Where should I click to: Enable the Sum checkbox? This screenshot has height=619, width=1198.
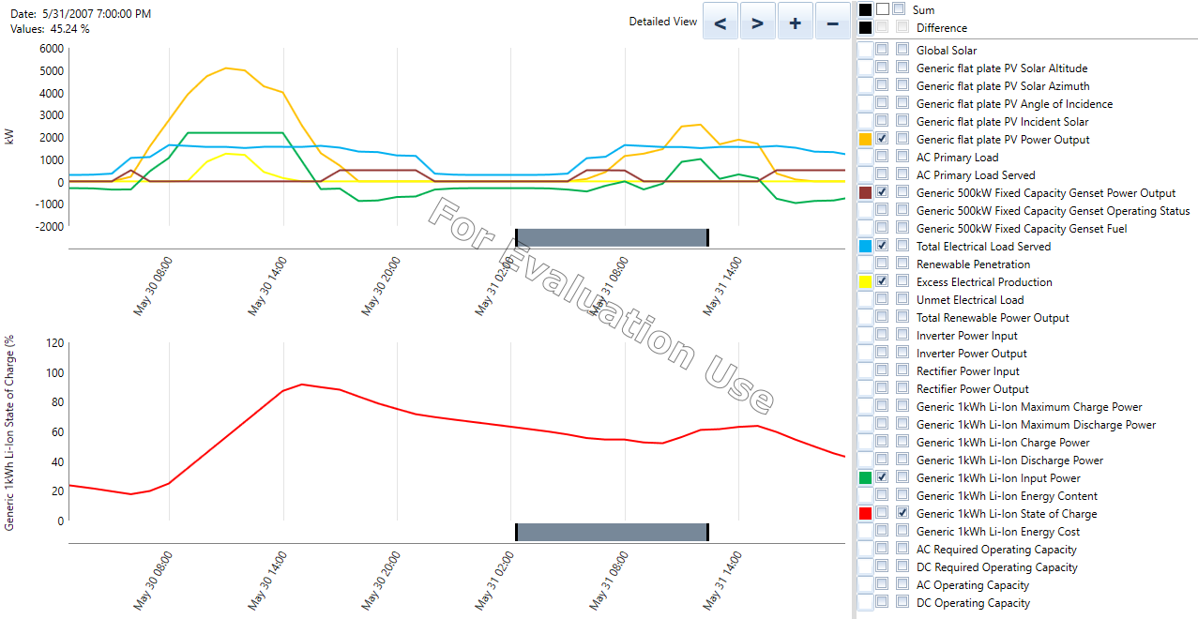click(x=880, y=9)
